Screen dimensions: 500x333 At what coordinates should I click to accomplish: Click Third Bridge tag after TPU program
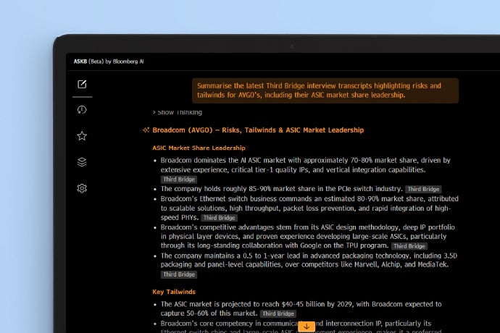tap(409, 246)
